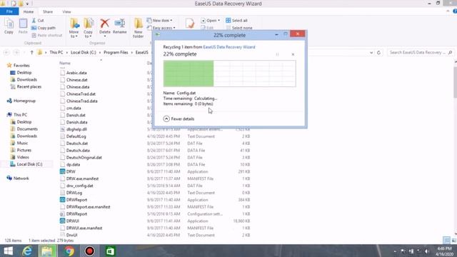
Task: Refresh the EaseUS folder view
Action: (x=378, y=52)
